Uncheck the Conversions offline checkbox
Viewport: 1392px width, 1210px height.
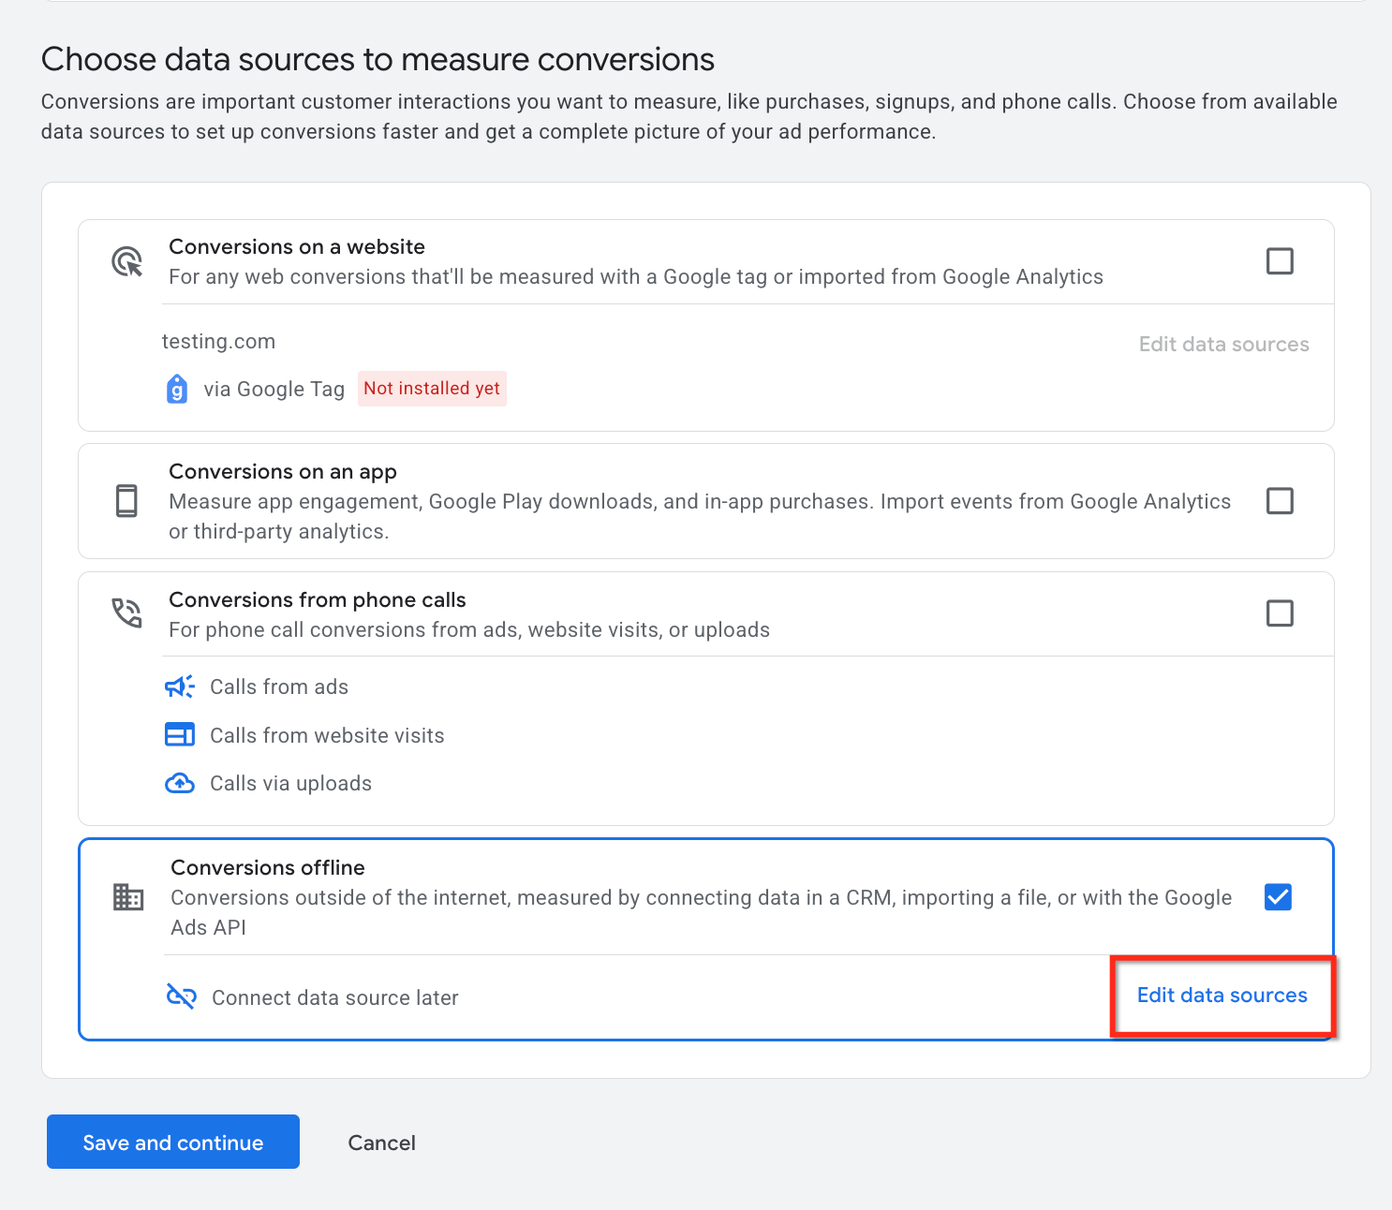point(1278,897)
